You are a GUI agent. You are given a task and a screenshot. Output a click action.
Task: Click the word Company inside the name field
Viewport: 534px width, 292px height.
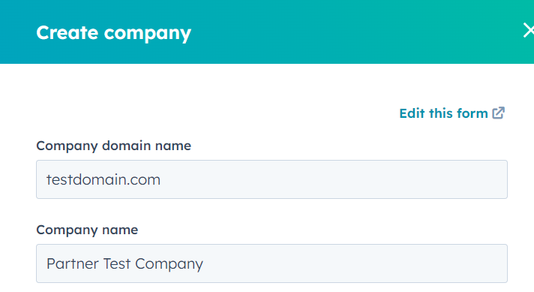point(169,264)
